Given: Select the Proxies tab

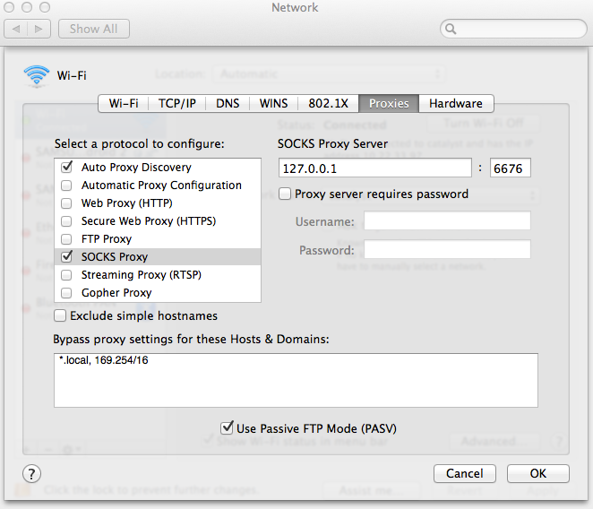Looking at the screenshot, I should coord(389,103).
